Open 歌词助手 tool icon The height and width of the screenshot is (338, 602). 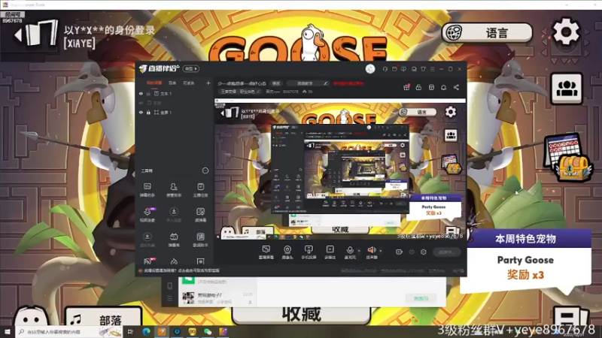(x=200, y=240)
